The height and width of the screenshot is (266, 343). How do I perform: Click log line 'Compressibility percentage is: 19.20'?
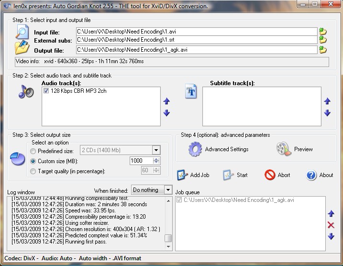point(78,217)
